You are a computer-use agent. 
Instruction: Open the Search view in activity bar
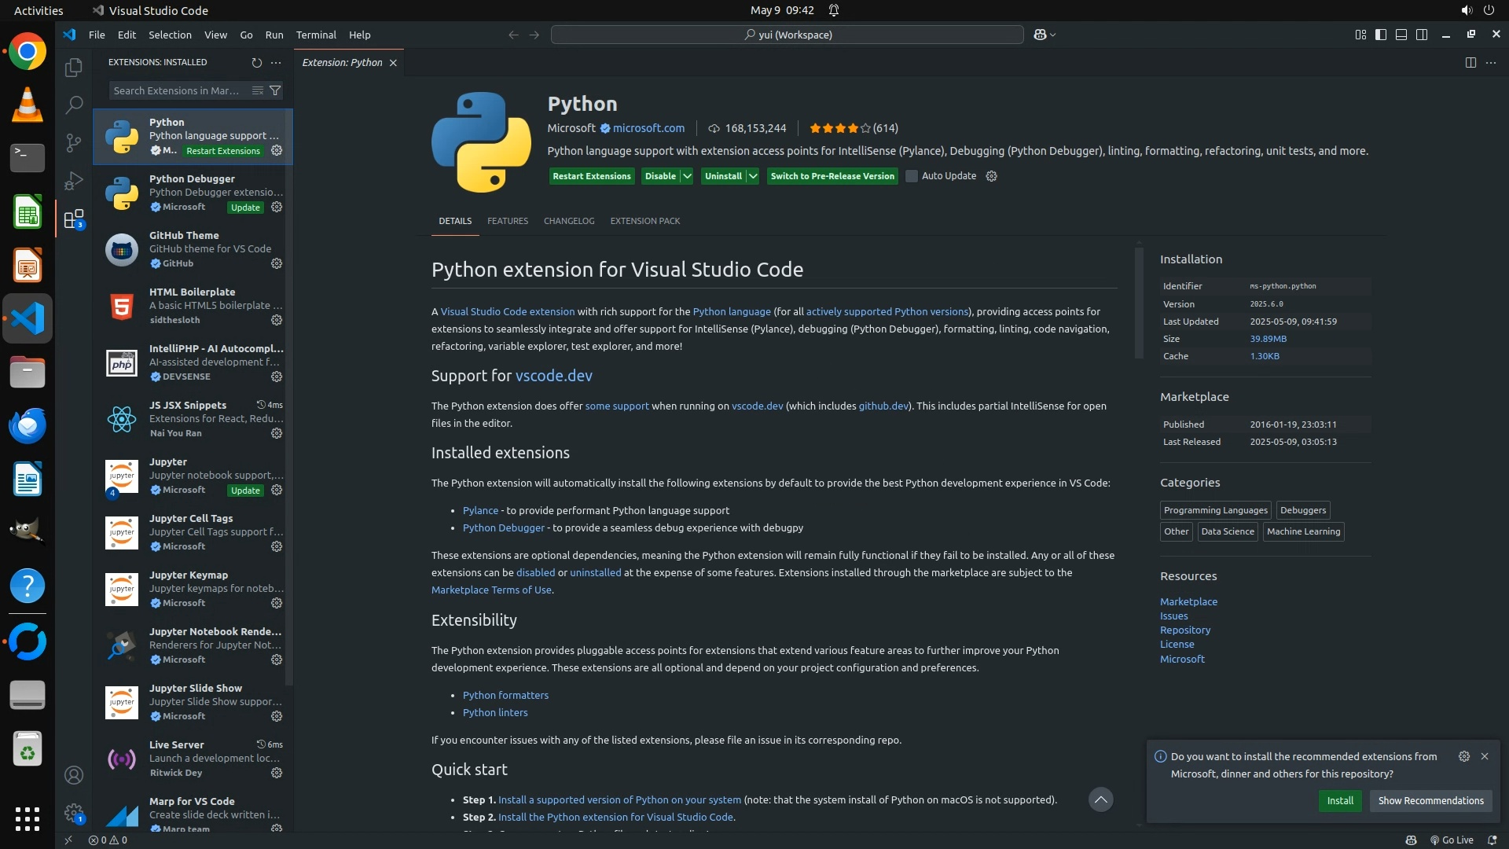click(74, 105)
